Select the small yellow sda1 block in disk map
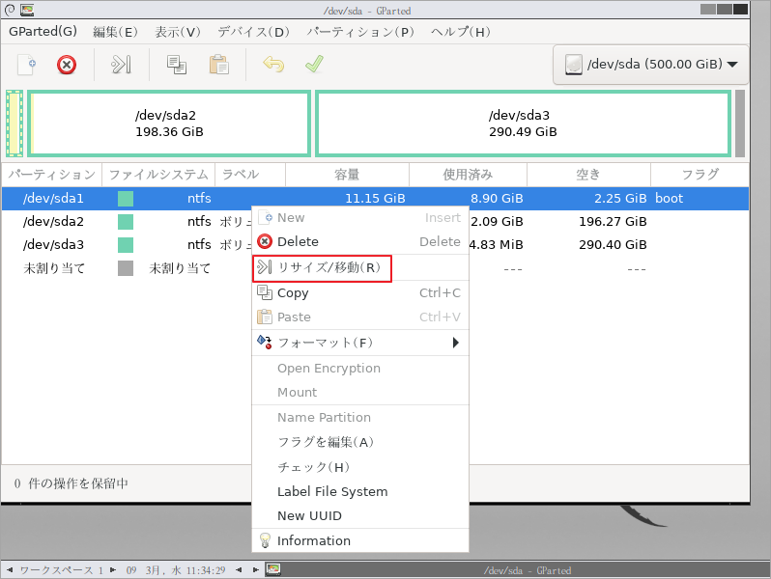Screen dimensions: 771x579 (14, 124)
